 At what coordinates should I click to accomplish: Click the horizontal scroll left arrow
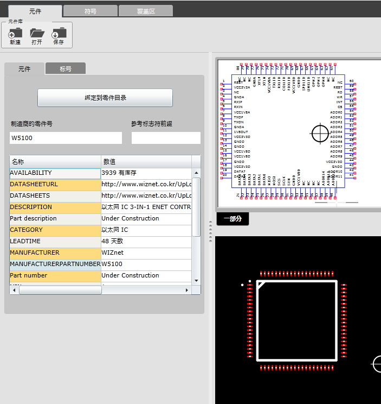pos(14,290)
